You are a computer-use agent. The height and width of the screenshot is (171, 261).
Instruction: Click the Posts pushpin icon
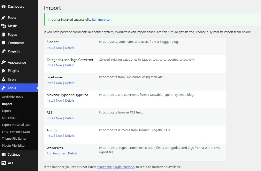click(x=3, y=18)
